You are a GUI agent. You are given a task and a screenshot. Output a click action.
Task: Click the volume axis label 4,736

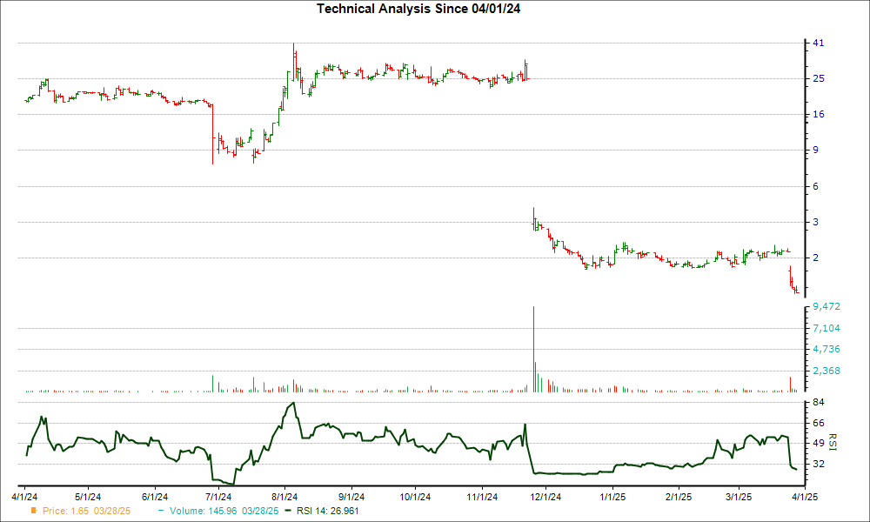(x=826, y=350)
